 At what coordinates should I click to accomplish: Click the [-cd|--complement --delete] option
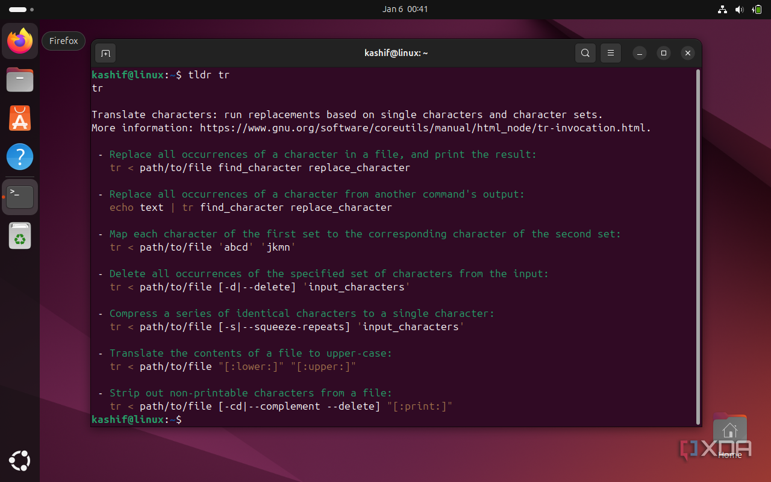coord(299,406)
